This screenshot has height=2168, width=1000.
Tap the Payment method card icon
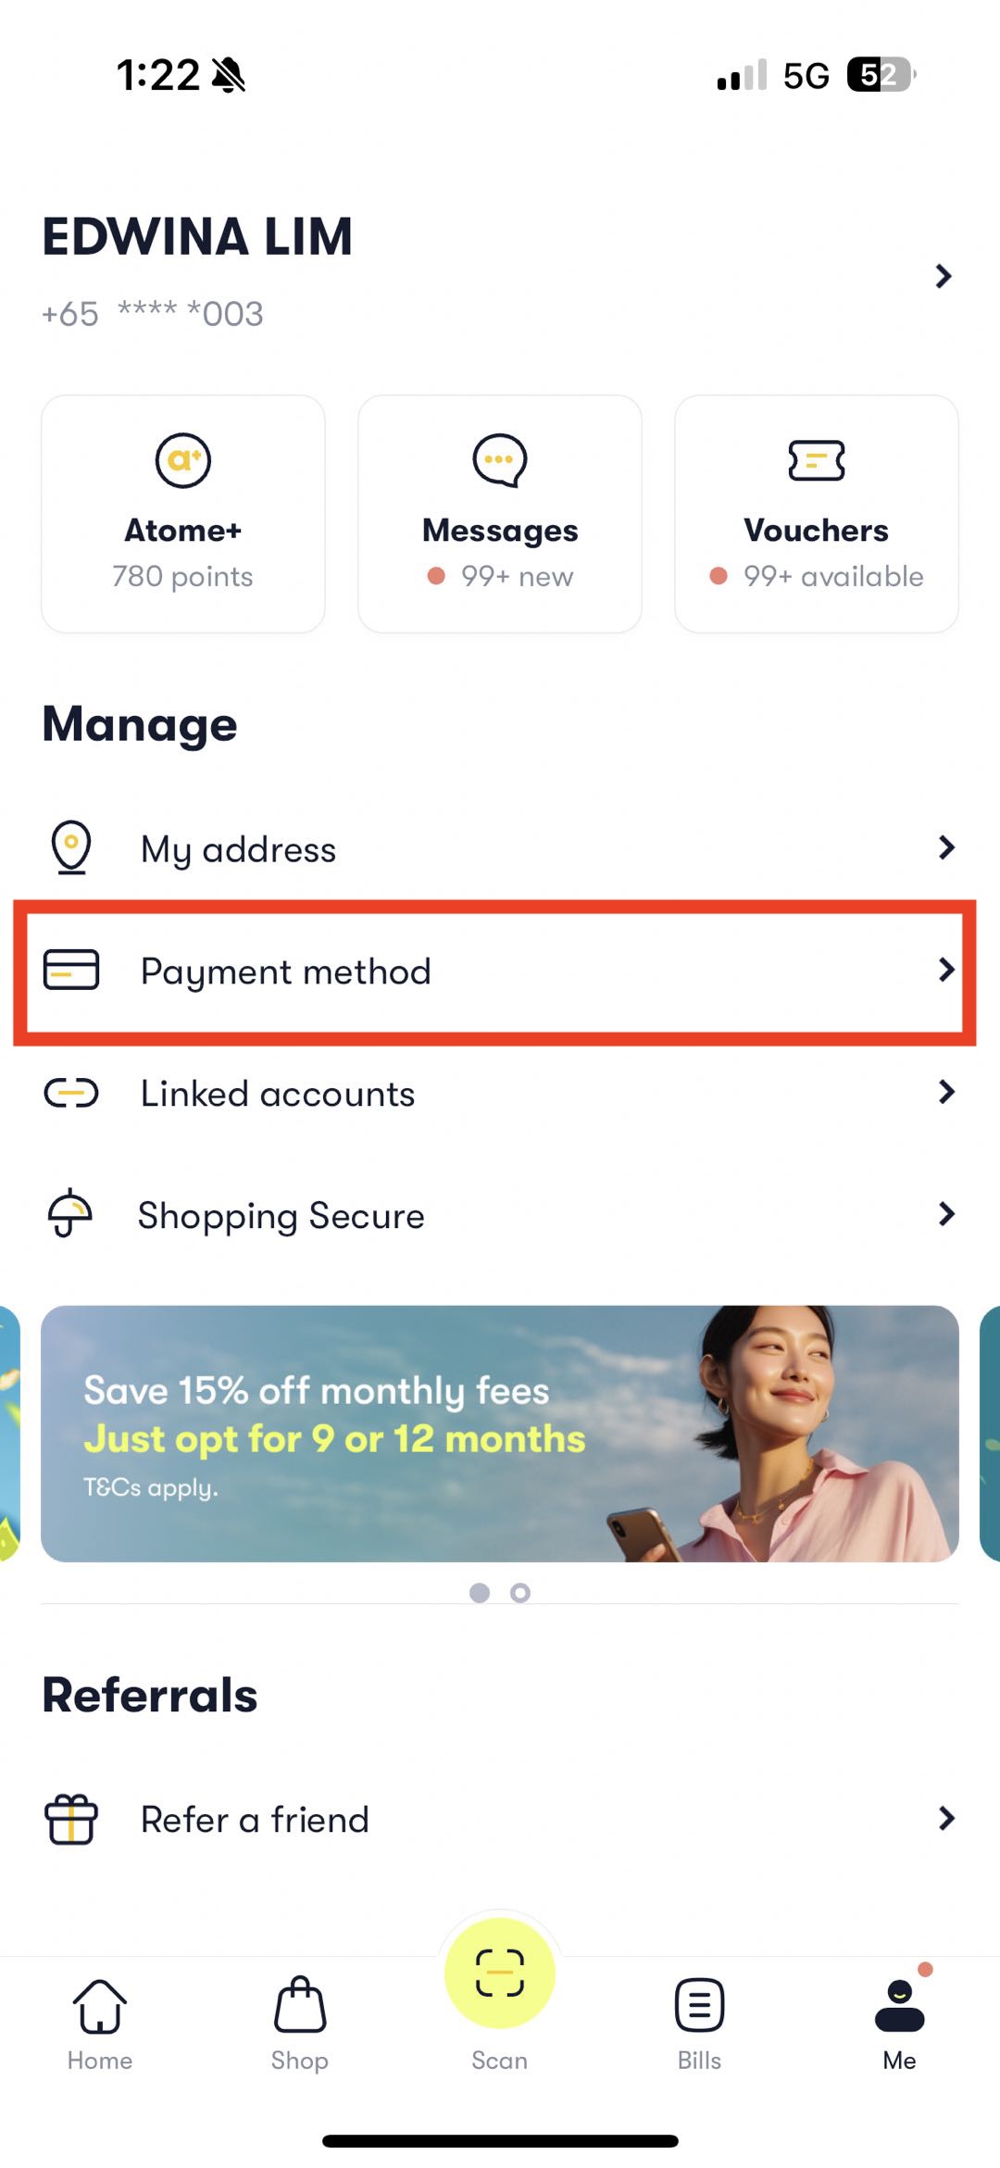point(71,970)
